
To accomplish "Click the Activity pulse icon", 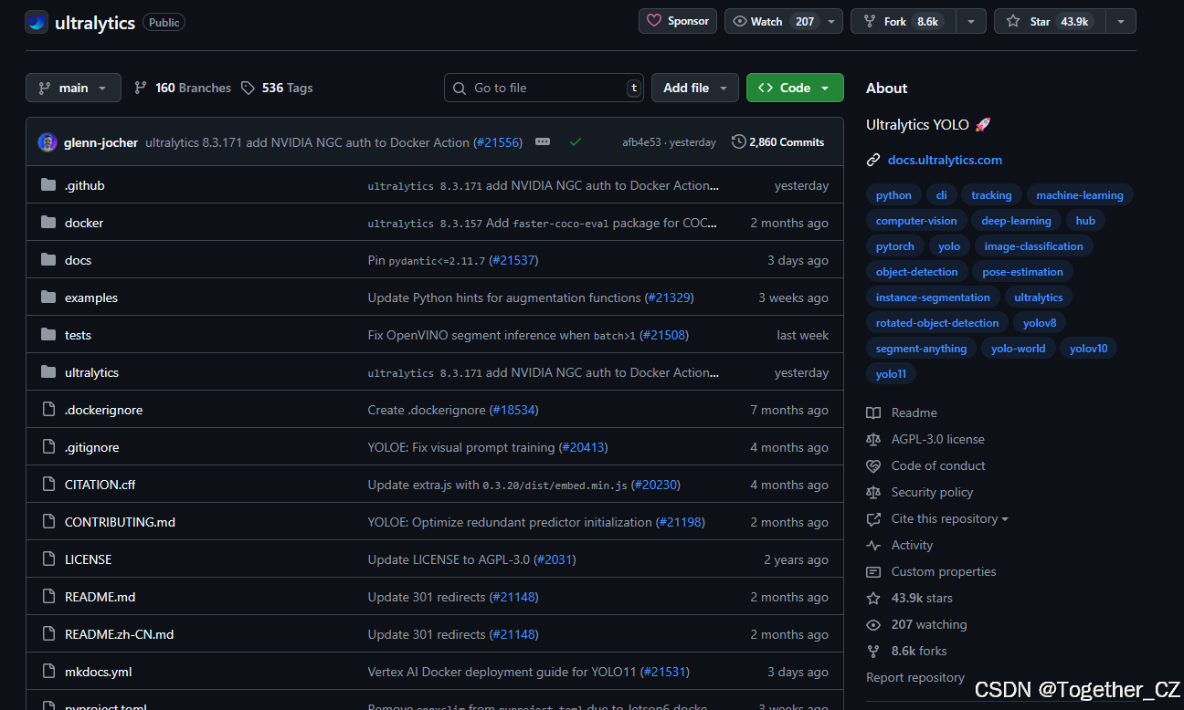I will [873, 546].
